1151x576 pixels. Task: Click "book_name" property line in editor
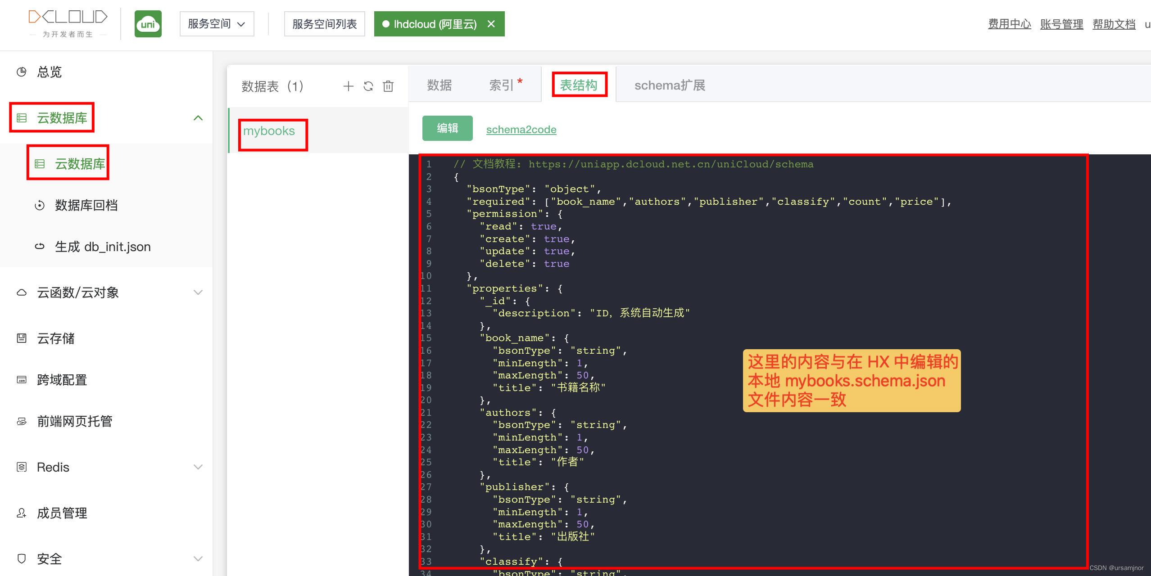tap(525, 338)
